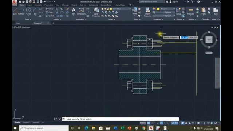Select the Mirror tool icon
Viewport: 233px width, 131px height.
pyautogui.click(x=57, y=12)
